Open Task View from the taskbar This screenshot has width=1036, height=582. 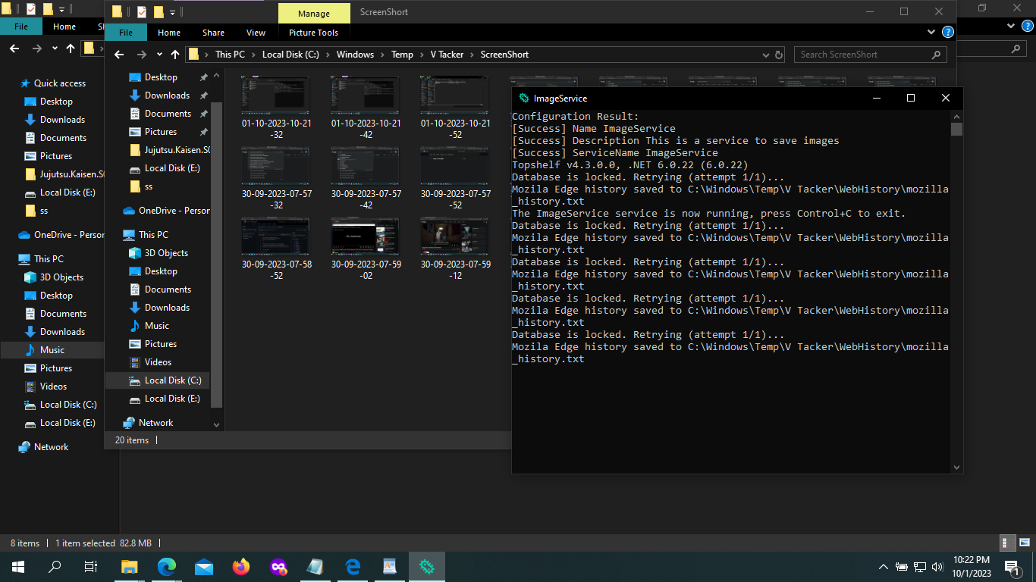click(x=91, y=566)
